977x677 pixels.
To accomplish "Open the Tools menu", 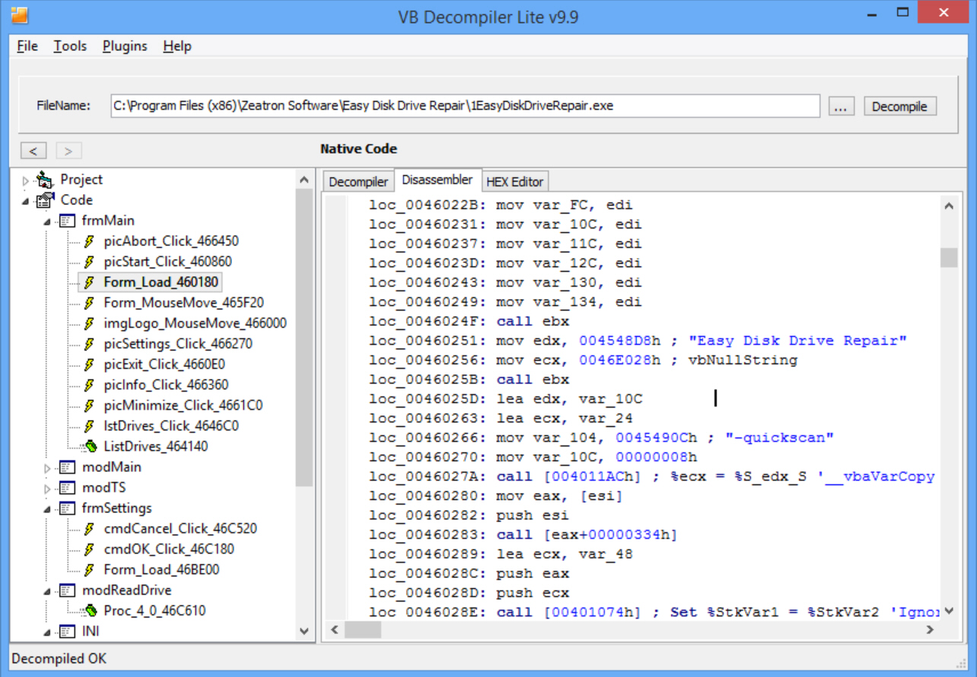I will coord(70,46).
